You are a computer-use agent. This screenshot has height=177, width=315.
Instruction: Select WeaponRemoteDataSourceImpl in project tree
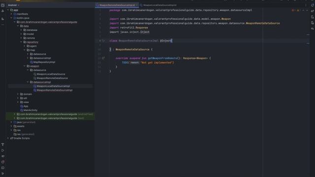tap(53, 90)
